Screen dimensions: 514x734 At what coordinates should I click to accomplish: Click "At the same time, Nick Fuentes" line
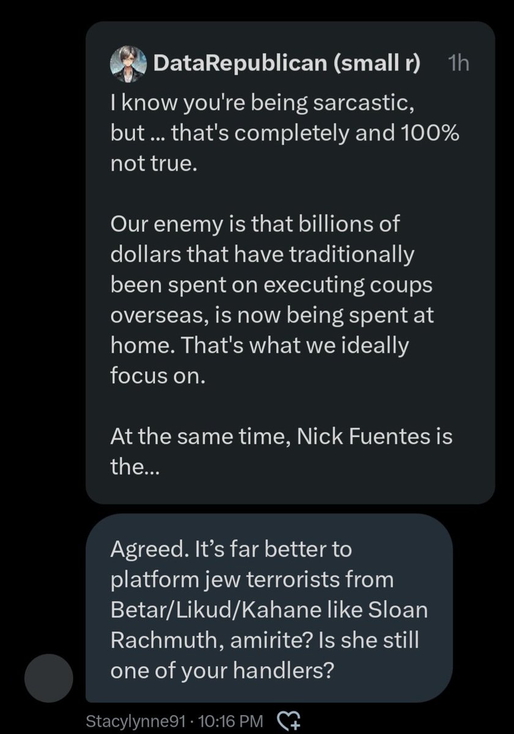[281, 437]
